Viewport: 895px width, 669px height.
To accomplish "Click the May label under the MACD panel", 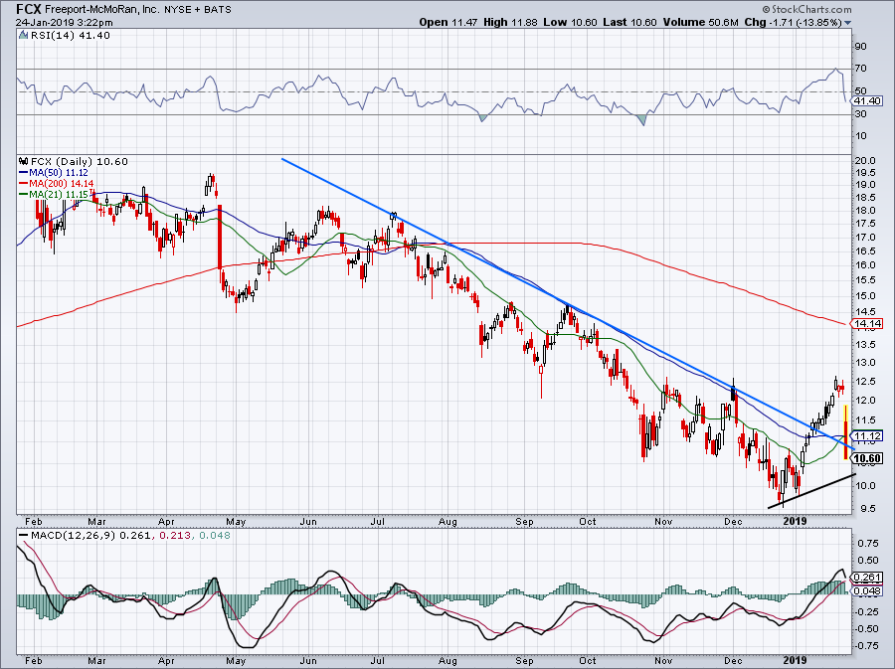I will click(x=236, y=662).
